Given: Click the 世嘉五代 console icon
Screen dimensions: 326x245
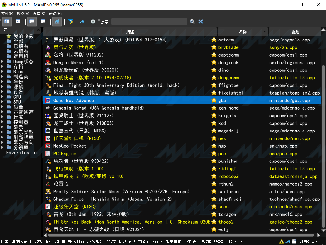Looking at the screenshot, I should 48,131.
